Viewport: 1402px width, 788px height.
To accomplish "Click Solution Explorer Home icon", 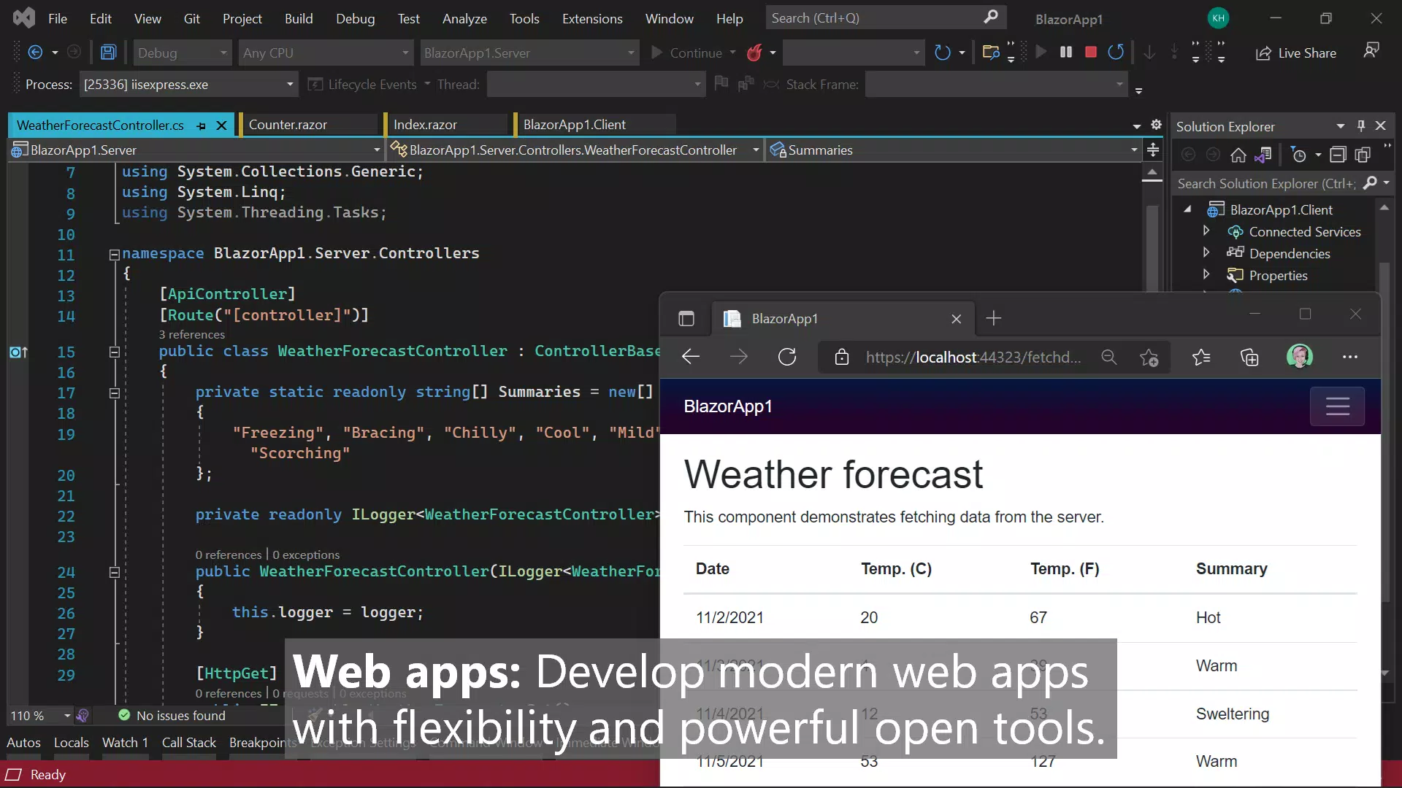I will 1238,155.
